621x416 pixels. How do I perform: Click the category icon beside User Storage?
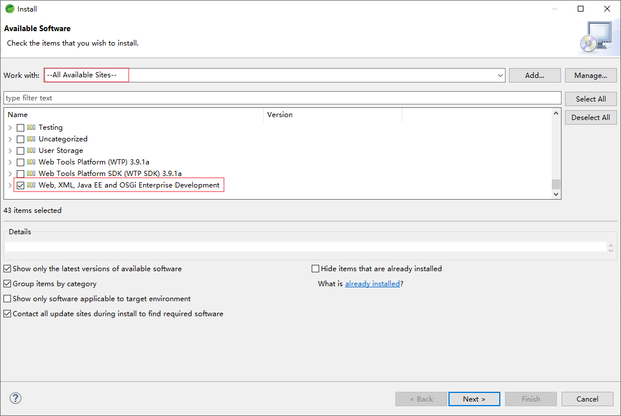click(x=32, y=151)
